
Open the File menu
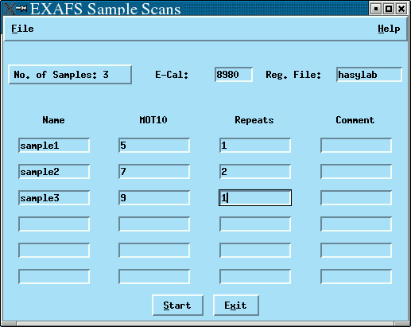tap(22, 29)
